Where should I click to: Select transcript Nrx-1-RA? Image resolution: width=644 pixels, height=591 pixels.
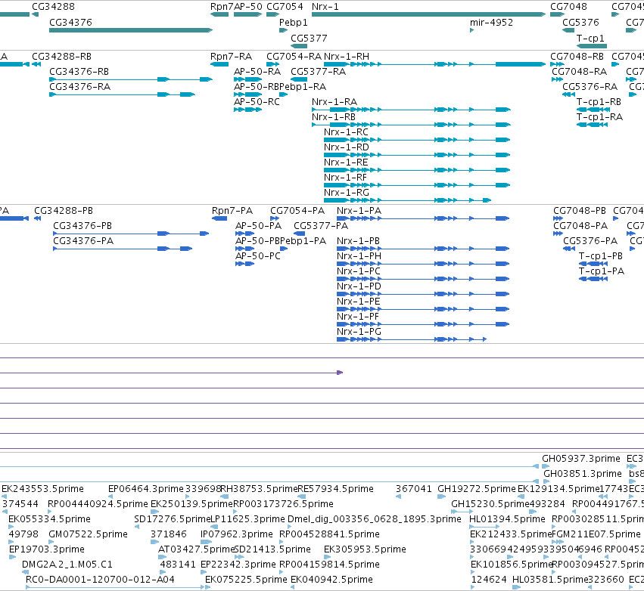[334, 102]
